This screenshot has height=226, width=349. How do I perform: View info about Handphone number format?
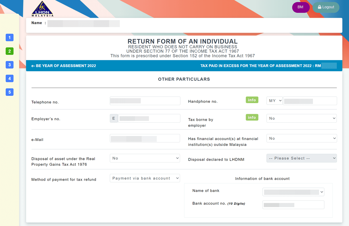pos(252,100)
